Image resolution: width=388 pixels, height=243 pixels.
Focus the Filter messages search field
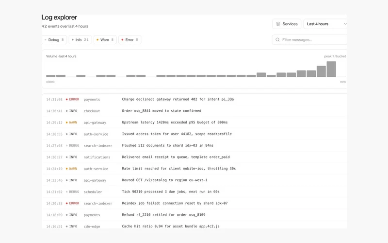point(309,40)
